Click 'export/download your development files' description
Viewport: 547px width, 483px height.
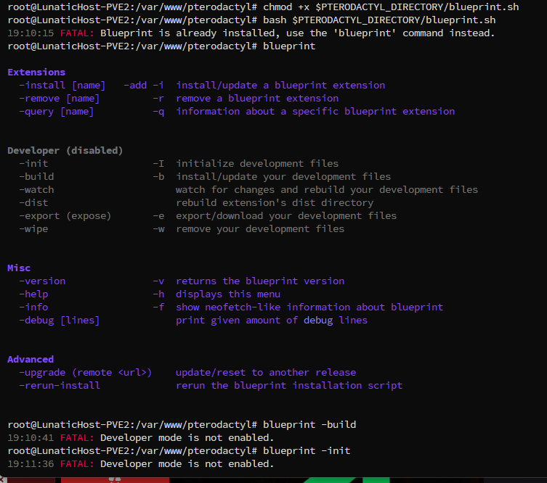[286, 216]
